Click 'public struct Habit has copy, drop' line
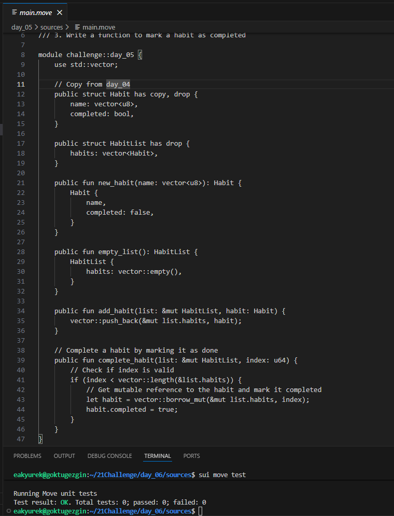 tap(126, 94)
